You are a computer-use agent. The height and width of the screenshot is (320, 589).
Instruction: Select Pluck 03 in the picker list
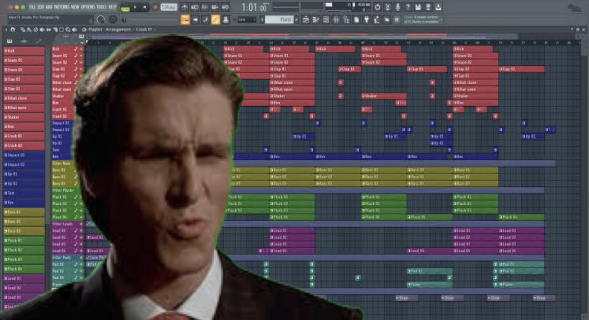pos(24,259)
